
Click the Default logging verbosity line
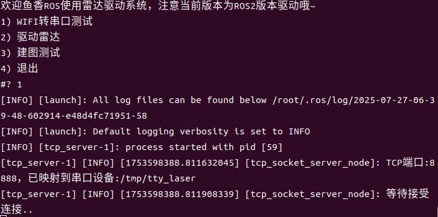155,131
